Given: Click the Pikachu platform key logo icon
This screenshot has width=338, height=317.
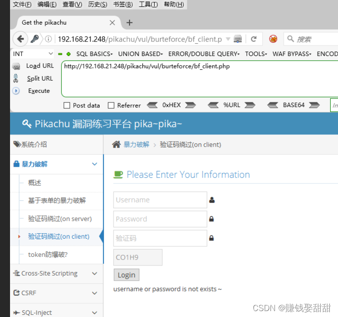Looking at the screenshot, I should [27, 124].
